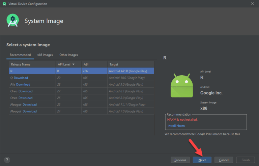Open the Other Images tab
The height and width of the screenshot is (166, 259).
tap(68, 55)
